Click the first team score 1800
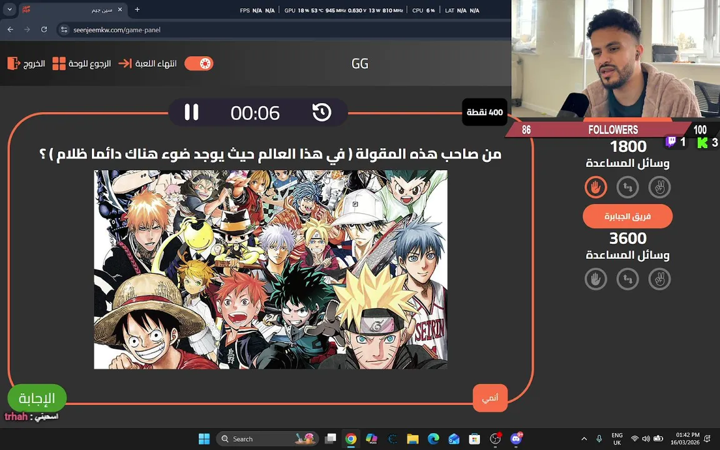Image resolution: width=720 pixels, height=450 pixels. pyautogui.click(x=627, y=146)
